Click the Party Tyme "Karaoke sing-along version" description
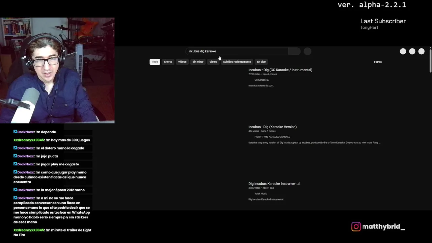The image size is (432, 243). pyautogui.click(x=314, y=143)
